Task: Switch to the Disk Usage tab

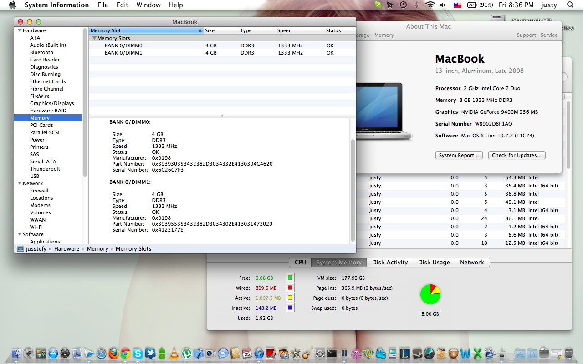Action: 434,262
